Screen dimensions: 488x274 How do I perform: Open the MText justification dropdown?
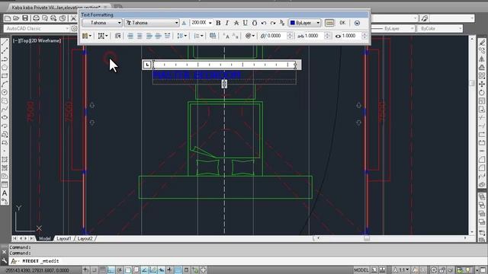[103, 36]
